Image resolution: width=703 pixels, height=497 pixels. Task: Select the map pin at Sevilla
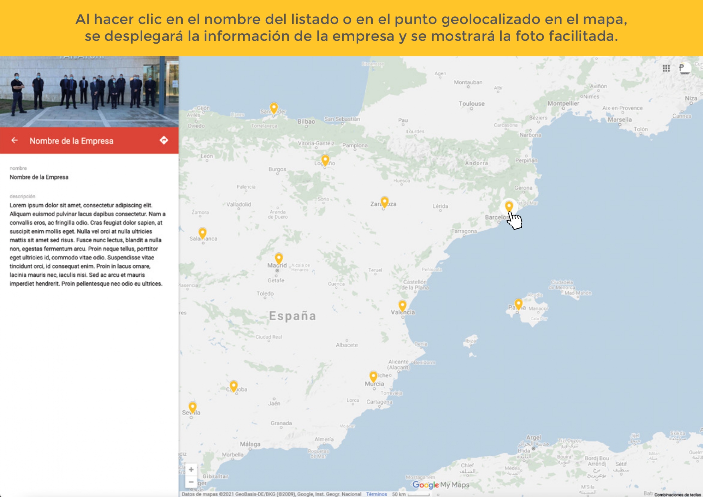point(193,407)
